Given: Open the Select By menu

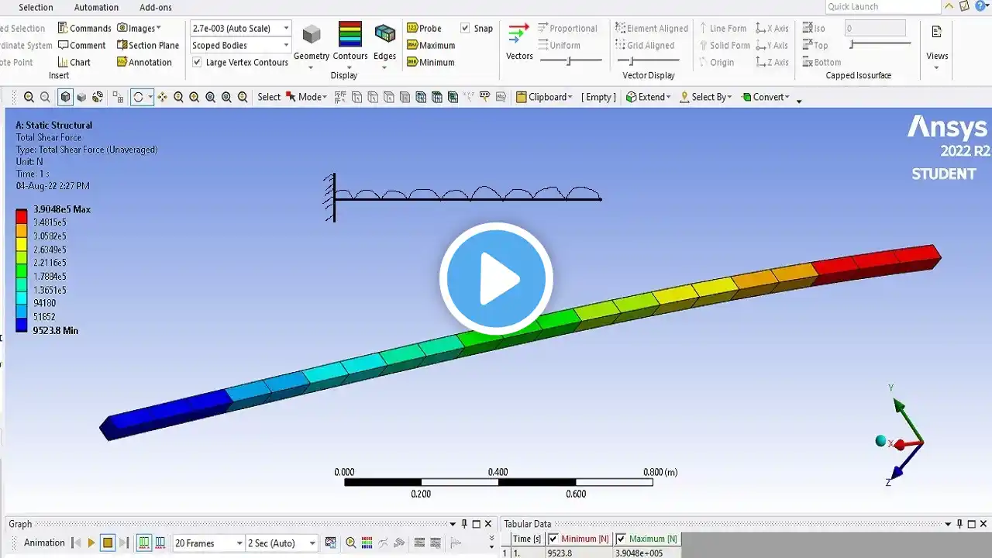Looking at the screenshot, I should (706, 97).
